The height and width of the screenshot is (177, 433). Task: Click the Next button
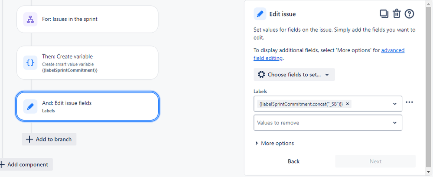point(375,161)
